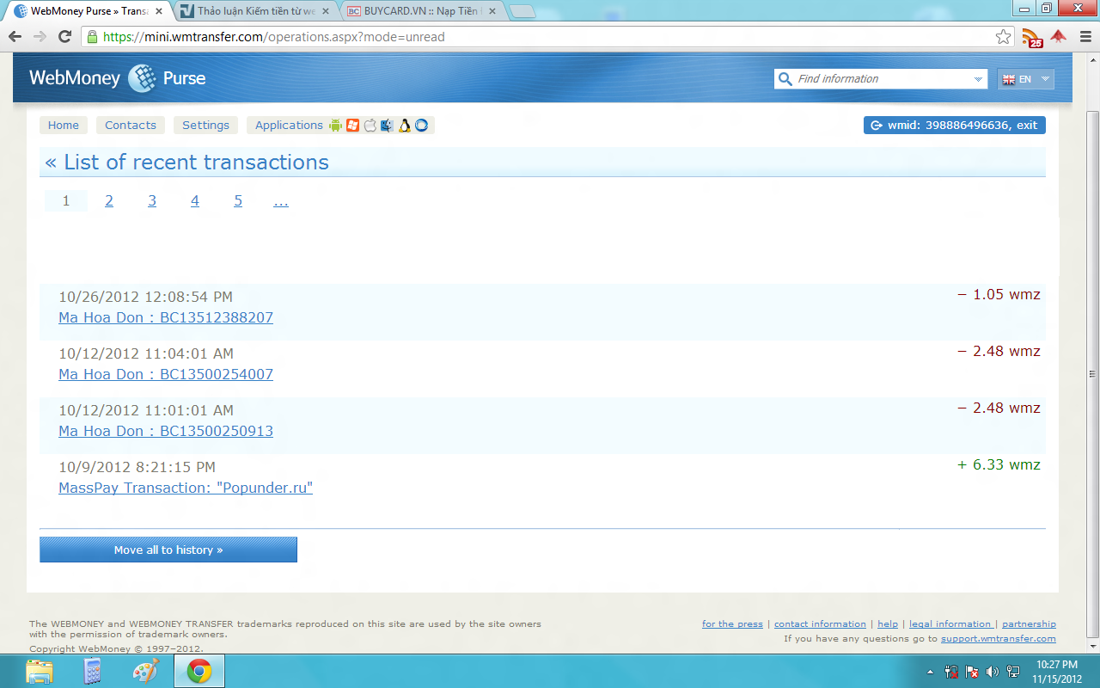Focus the Find information search field
The image size is (1100, 688).
point(880,79)
